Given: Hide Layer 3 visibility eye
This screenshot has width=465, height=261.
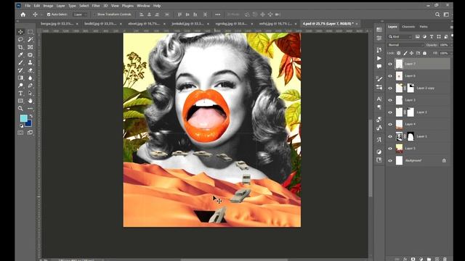Looking at the screenshot, I should (390, 100).
